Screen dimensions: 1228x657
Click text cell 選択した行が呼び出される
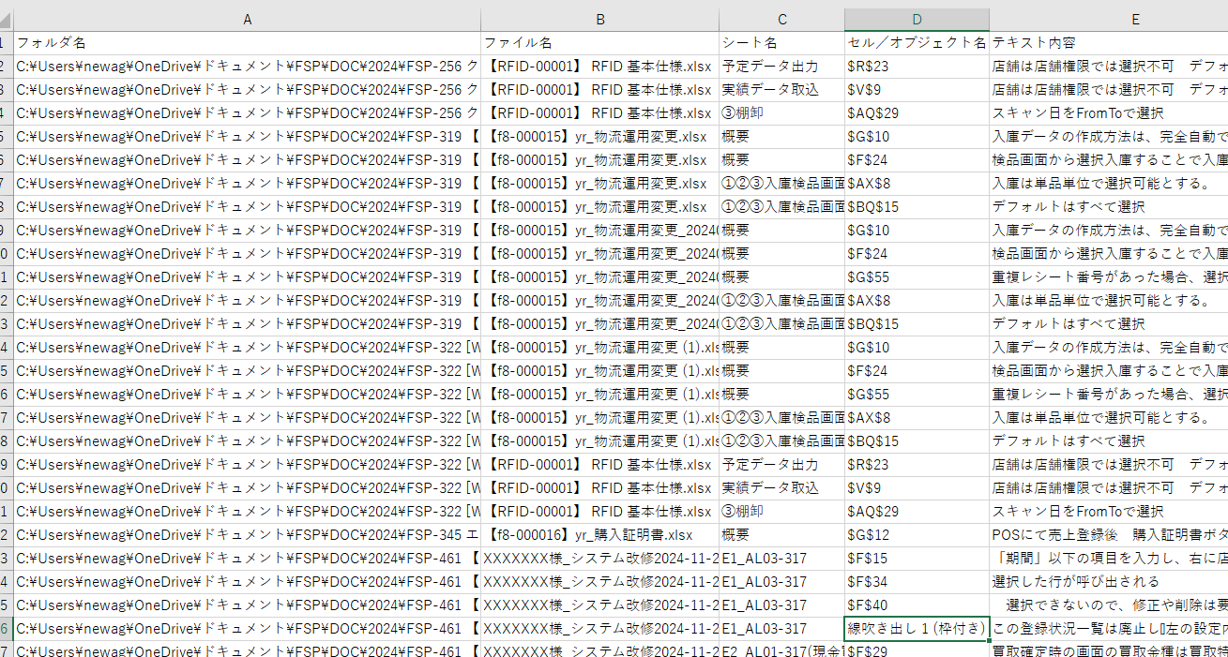click(1109, 582)
